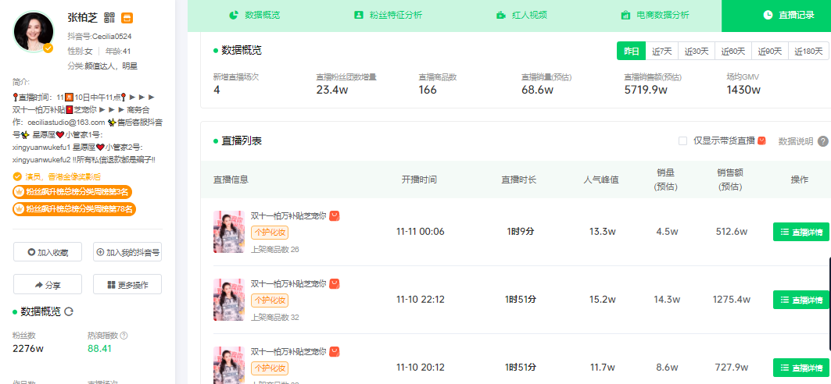Click the 1275.4w sales amount cell
Screen dimensions: 831x384
pyautogui.click(x=732, y=300)
